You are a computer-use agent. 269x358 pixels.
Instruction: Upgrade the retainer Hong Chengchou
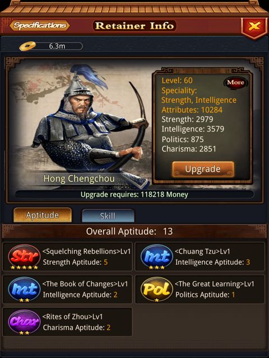(x=203, y=169)
